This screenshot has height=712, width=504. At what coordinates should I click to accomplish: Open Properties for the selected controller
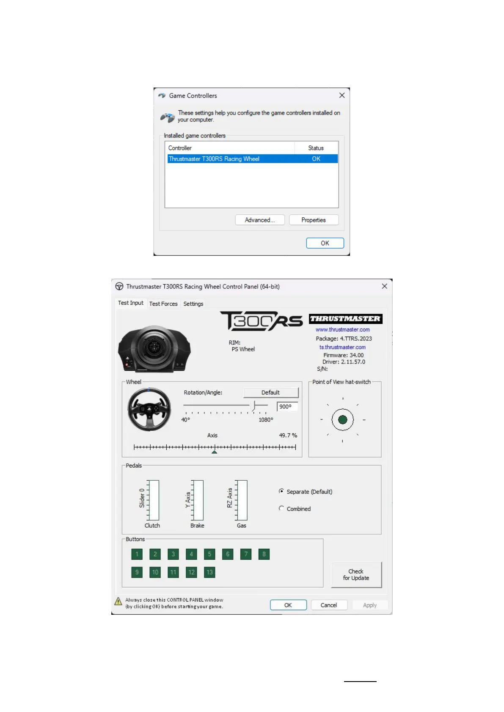point(314,220)
